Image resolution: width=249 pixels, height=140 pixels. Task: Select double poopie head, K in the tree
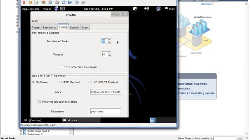pos(39,131)
